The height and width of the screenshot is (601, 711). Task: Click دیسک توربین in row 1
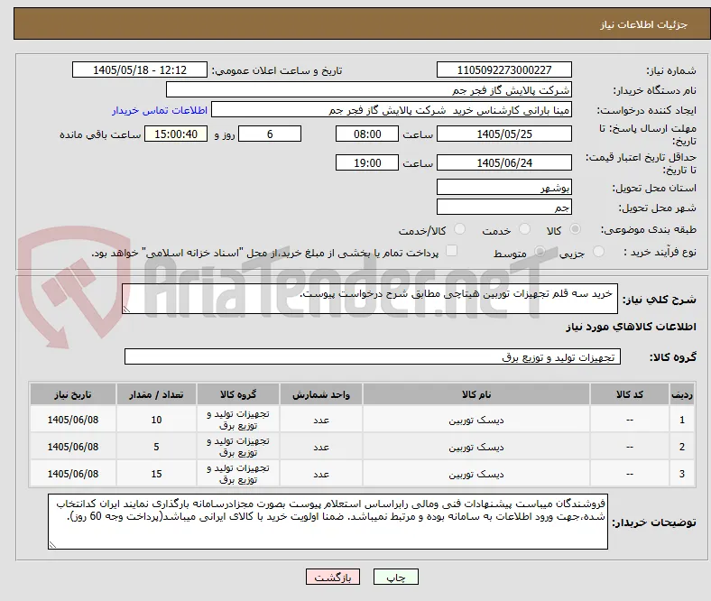pyautogui.click(x=476, y=420)
